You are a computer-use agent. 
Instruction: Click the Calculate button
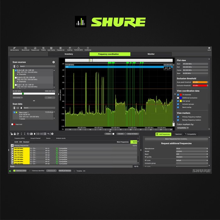[x=120, y=134]
